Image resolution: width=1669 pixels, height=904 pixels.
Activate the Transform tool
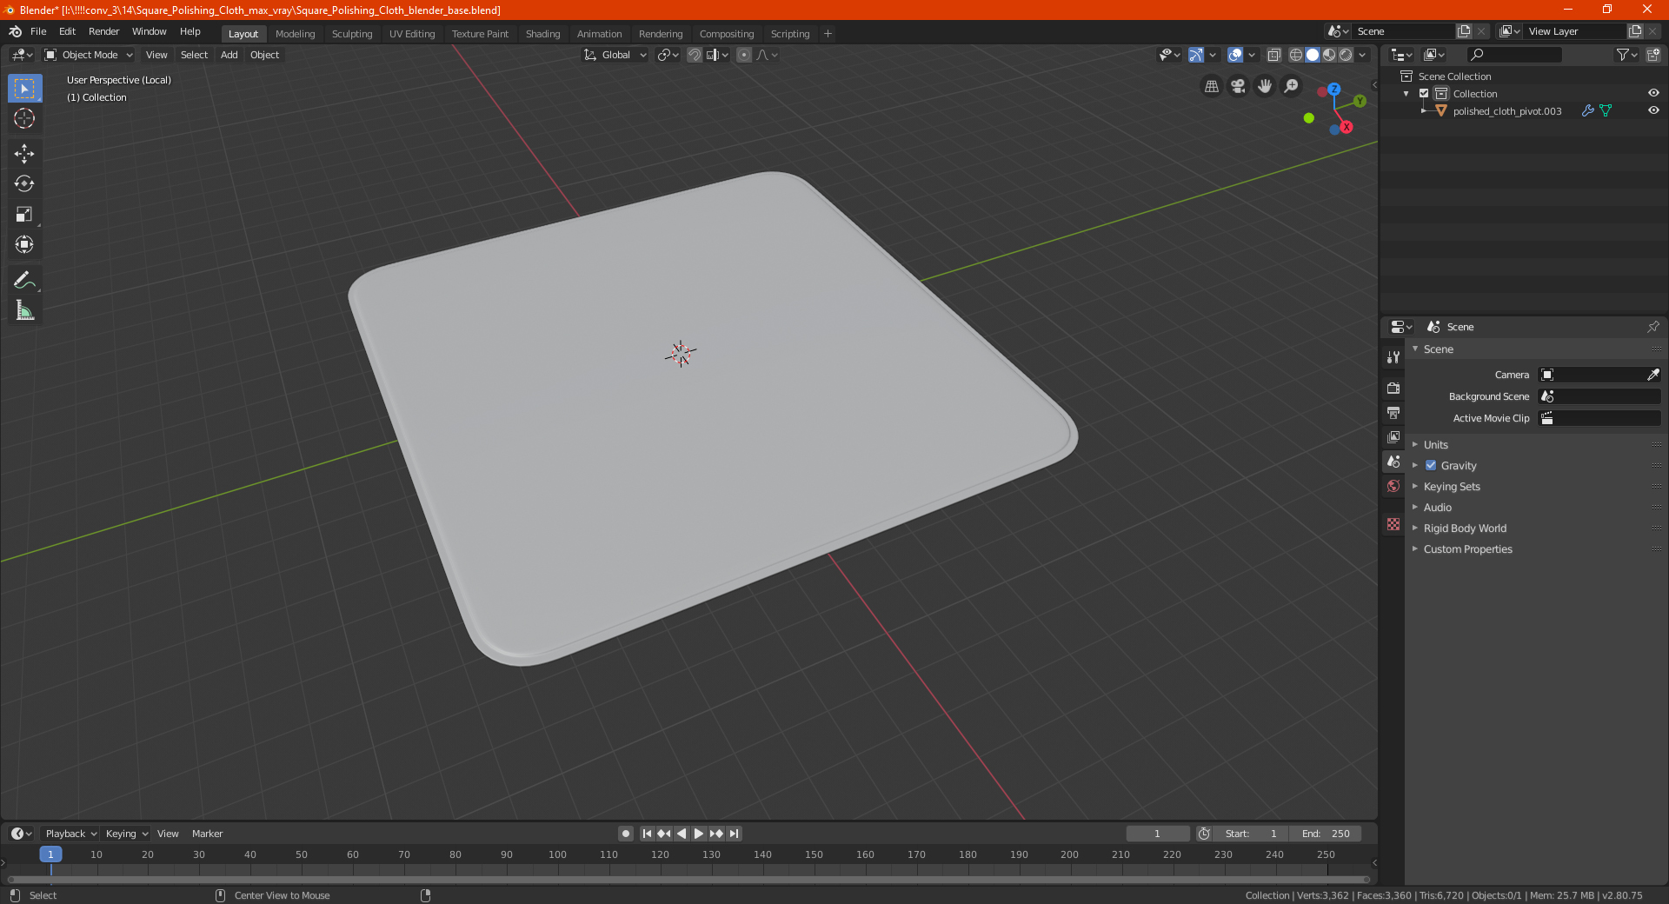pyautogui.click(x=24, y=245)
